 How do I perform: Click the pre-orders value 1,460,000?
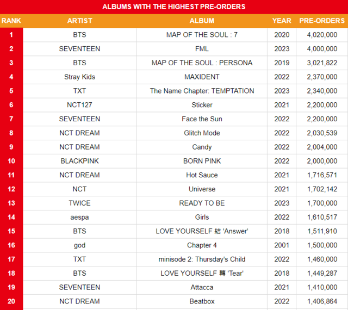coord(322,259)
